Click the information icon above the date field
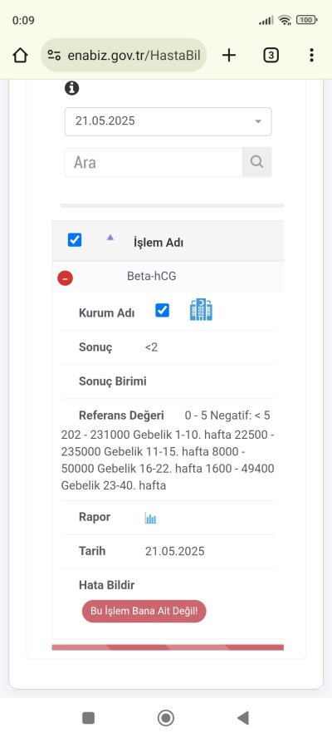Screen dimensions: 332x738 (x=71, y=88)
